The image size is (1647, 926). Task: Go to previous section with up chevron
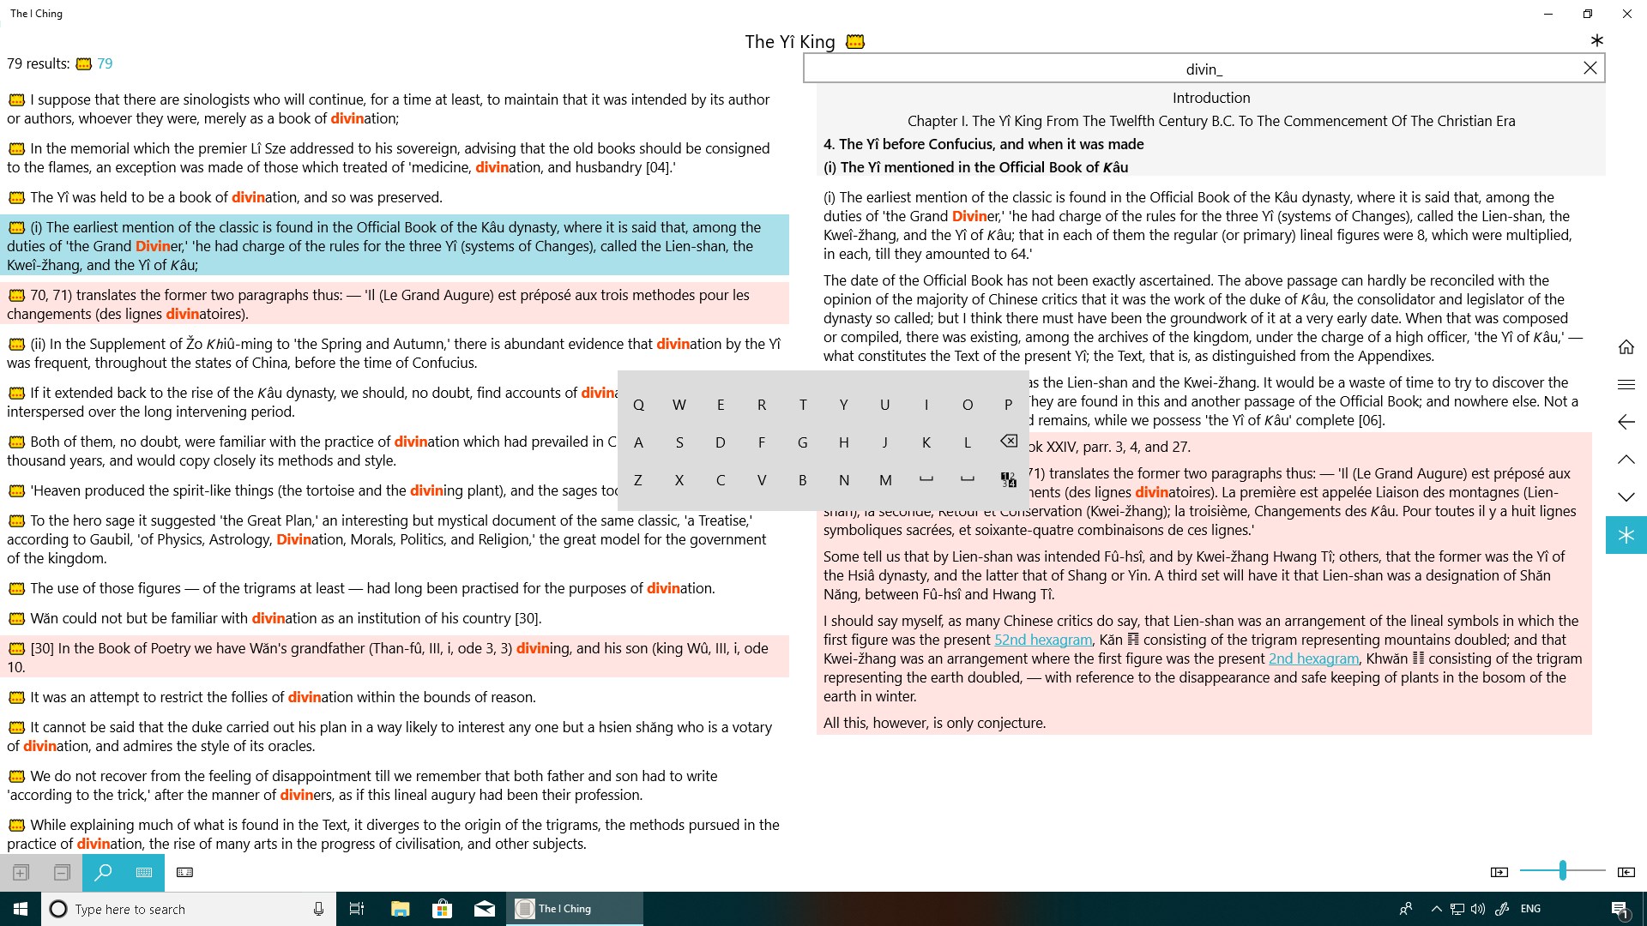[x=1626, y=460]
